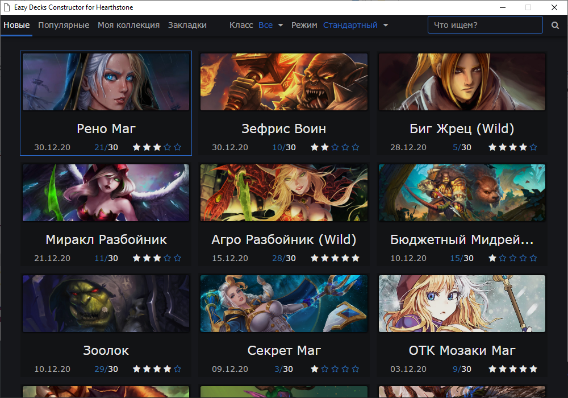Click fourth star on Миракл Разбойник
The width and height of the screenshot is (568, 398).
pyautogui.click(x=167, y=258)
